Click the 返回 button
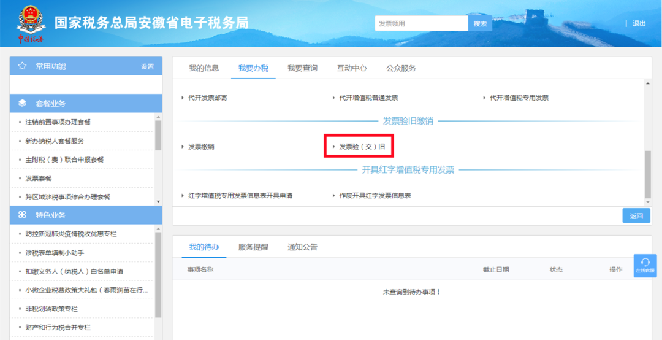Image resolution: width=662 pixels, height=340 pixels. pos(636,215)
